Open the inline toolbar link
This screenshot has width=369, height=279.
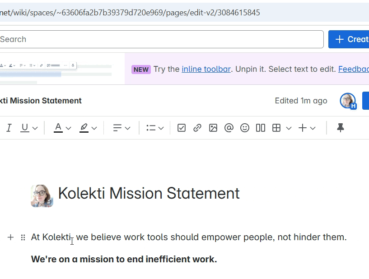(206, 69)
